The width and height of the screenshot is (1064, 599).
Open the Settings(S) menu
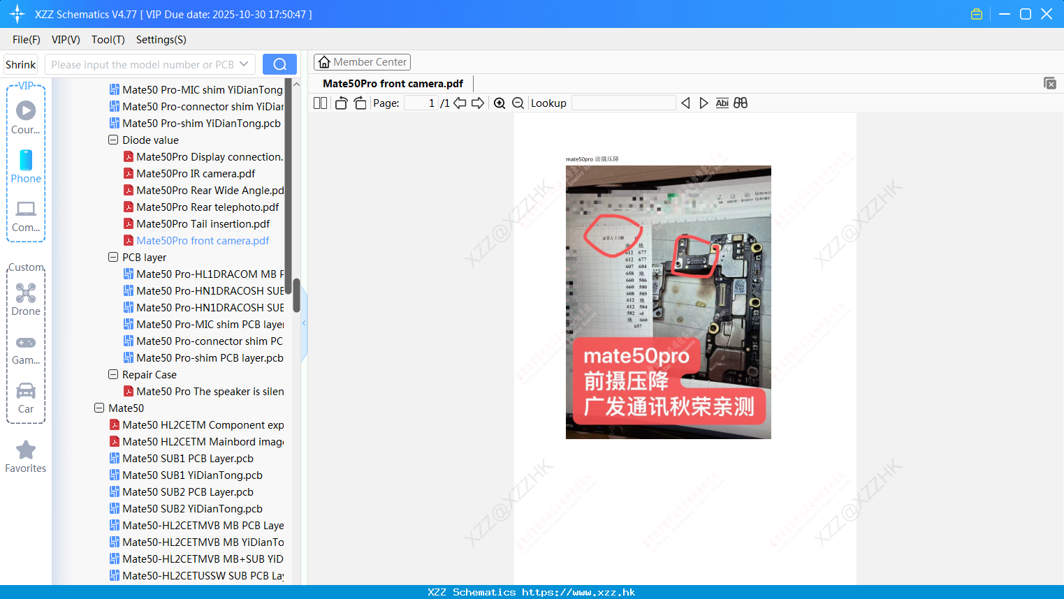[x=161, y=40]
